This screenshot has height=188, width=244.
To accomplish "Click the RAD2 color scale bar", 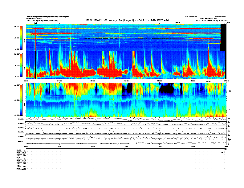I will (21, 38).
